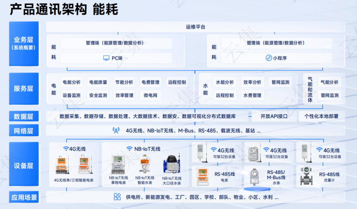
Task: Click the NB-IoT无线智能水表 device image
Action: (144, 164)
